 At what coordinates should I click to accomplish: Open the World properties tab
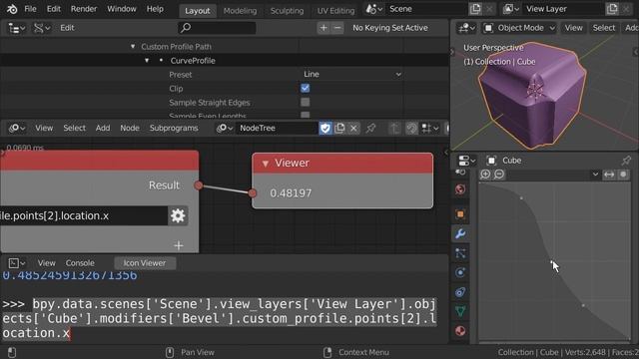click(x=460, y=189)
